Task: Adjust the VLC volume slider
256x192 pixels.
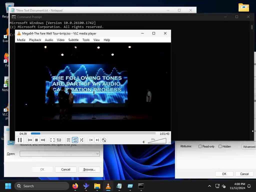Action: pyautogui.click(x=157, y=141)
